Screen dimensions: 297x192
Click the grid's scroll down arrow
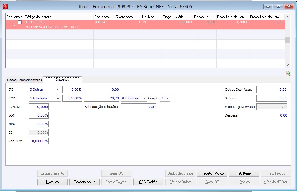pos(287,65)
